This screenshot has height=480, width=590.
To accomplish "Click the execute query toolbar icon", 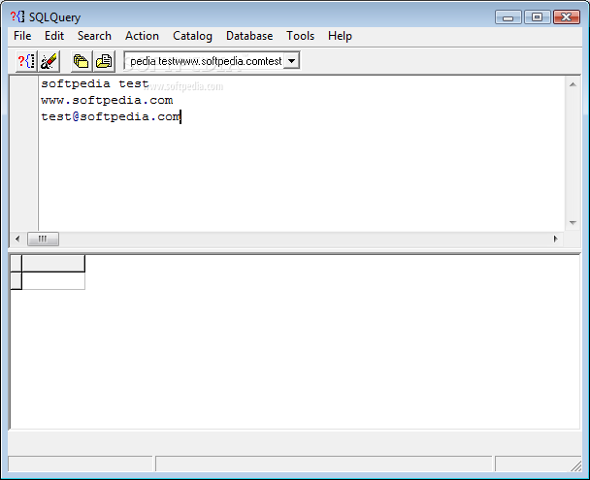I will (x=26, y=61).
